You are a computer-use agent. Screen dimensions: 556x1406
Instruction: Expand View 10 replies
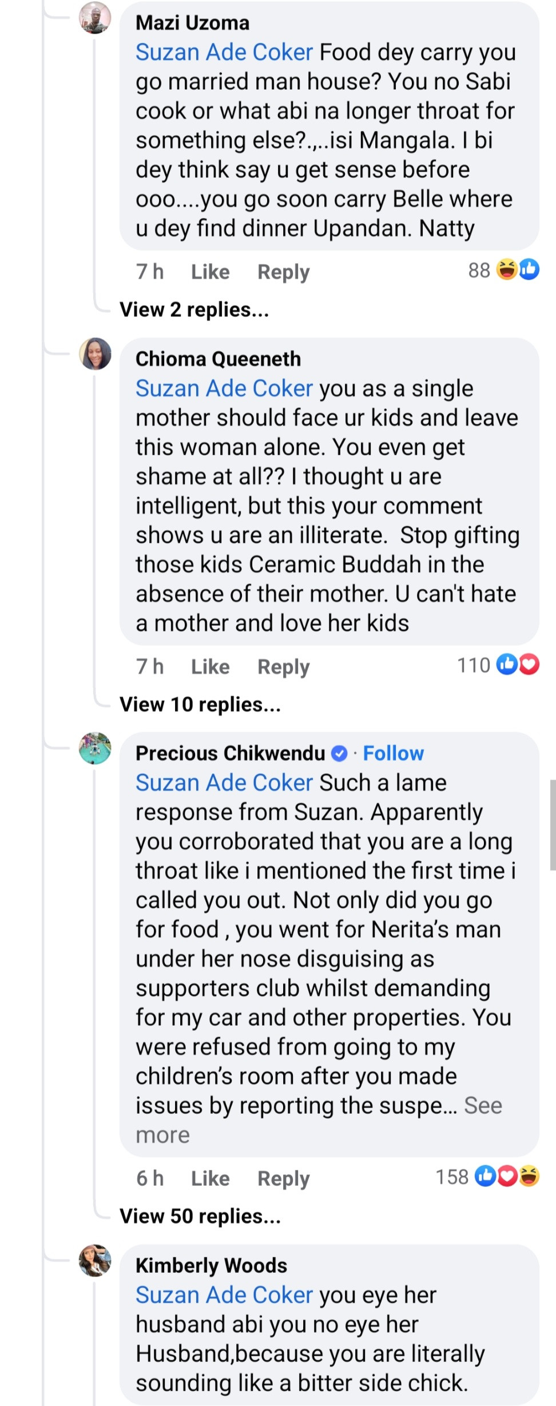pyautogui.click(x=200, y=705)
